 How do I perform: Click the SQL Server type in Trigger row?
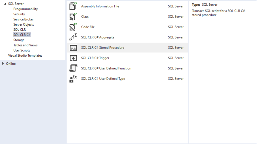tap(176, 58)
